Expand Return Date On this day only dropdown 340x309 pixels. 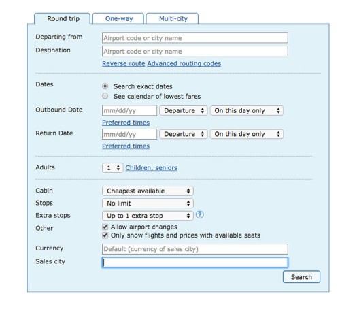[247, 134]
